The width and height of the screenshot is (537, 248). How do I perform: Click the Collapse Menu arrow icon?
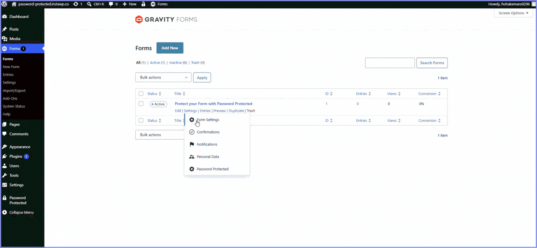point(5,212)
